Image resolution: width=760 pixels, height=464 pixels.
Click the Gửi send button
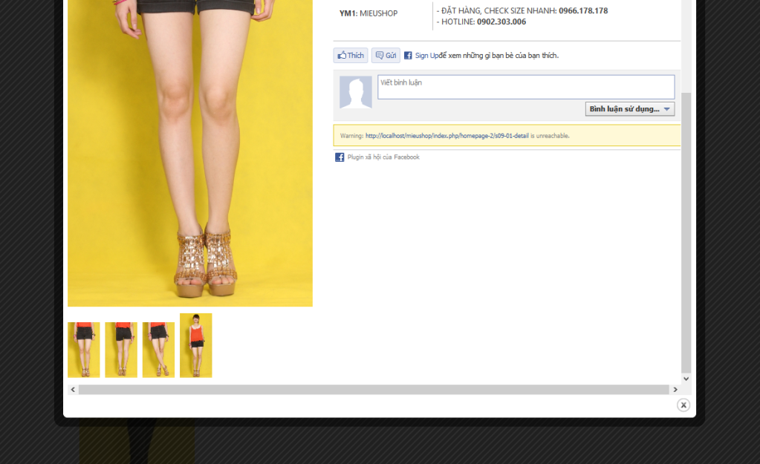386,55
